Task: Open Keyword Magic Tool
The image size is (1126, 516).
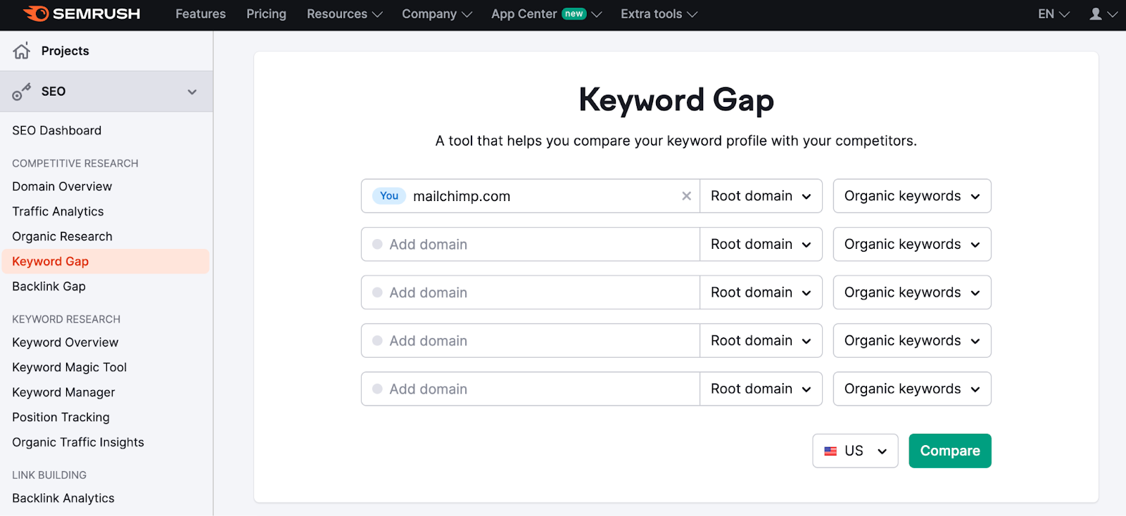Action: [x=69, y=368]
